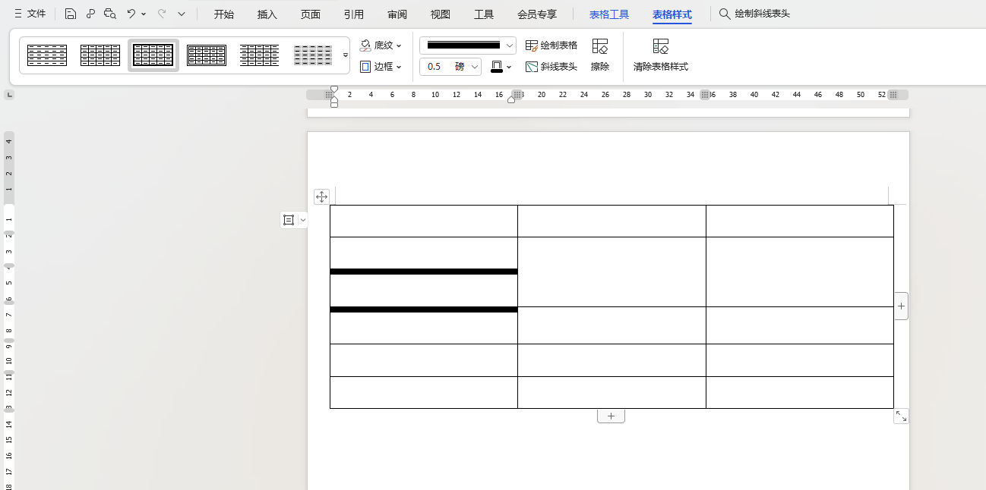Apply the fourth table style thumbnail

point(207,55)
